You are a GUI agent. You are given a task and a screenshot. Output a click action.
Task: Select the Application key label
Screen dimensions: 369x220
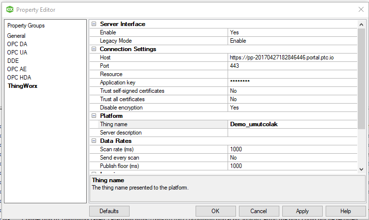(118, 82)
